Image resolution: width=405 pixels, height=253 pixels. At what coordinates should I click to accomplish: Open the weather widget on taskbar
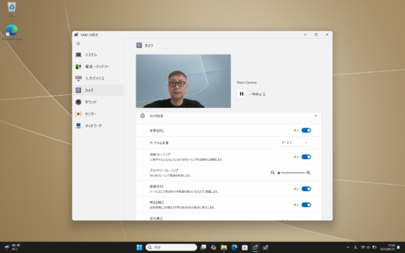pyautogui.click(x=12, y=247)
